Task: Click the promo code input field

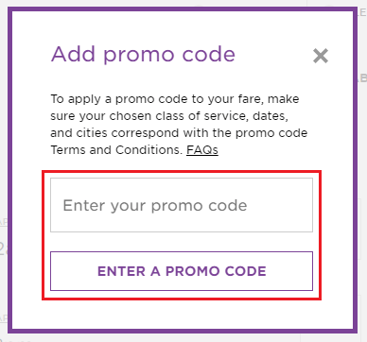Action: coord(182,205)
